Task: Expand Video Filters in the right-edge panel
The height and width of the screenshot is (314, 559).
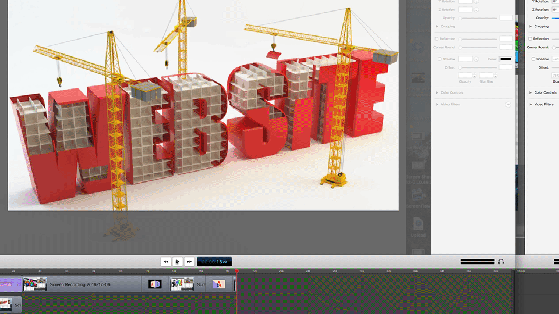Action: point(530,104)
